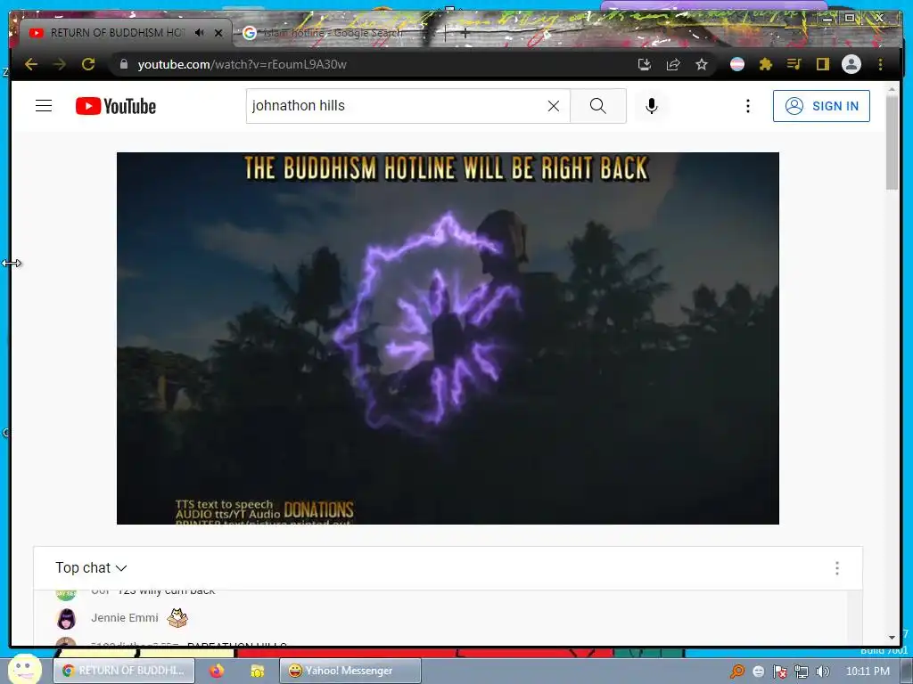Close the RETURN OF BUDDHISM tab
Screen dimensions: 913x684
(218, 33)
